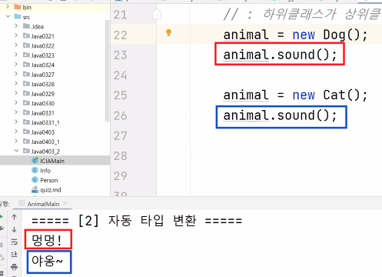Viewport: 382px width, 277px height.
Task: Expand the Java0403 package chevron
Action: point(16,132)
